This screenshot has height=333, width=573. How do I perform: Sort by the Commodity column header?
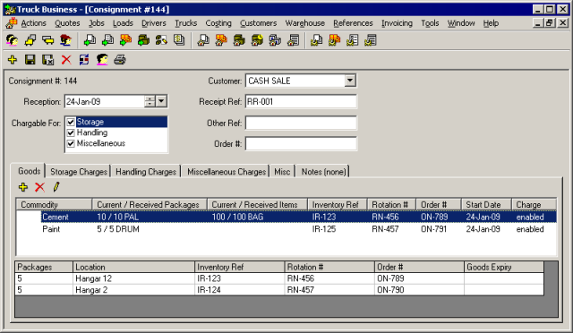click(54, 204)
